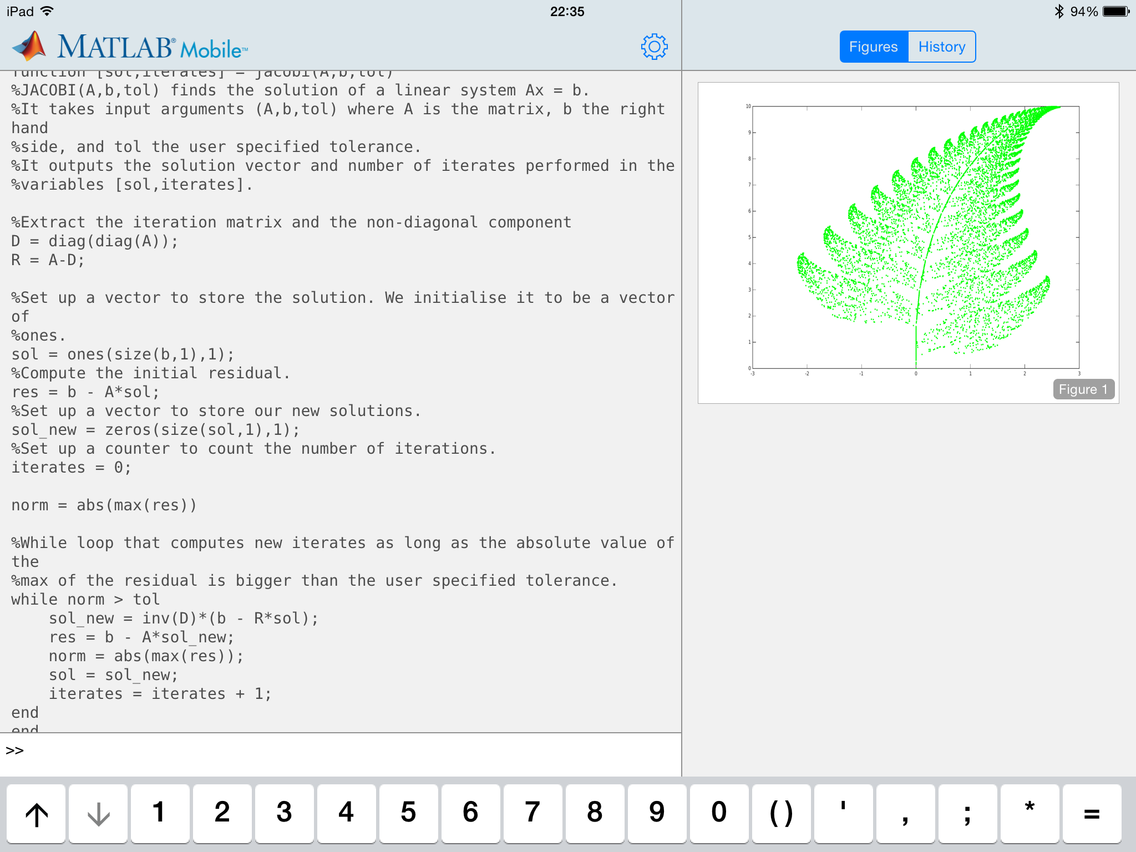Tap the semicolon shortcut key
The image size is (1136, 852).
[967, 813]
